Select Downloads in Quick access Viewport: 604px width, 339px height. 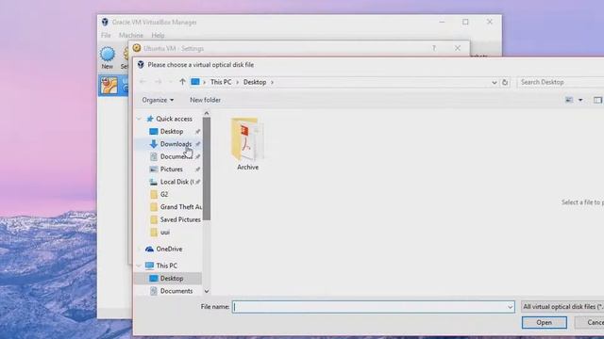[176, 144]
